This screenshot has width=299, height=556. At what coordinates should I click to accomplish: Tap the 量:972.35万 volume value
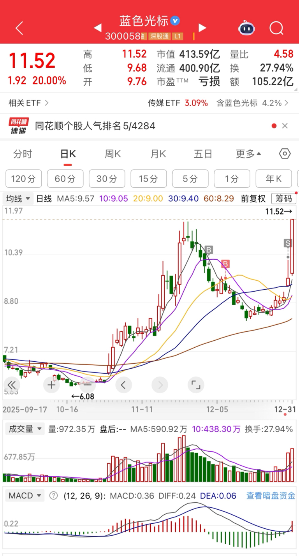(x=72, y=429)
